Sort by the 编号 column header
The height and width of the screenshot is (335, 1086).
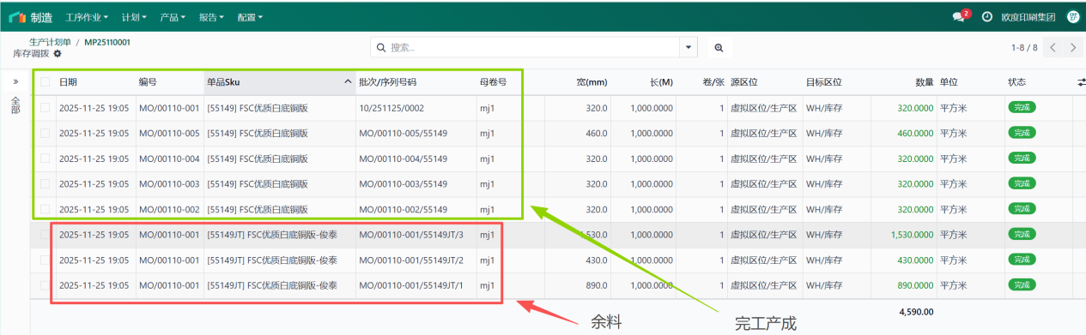(170, 82)
